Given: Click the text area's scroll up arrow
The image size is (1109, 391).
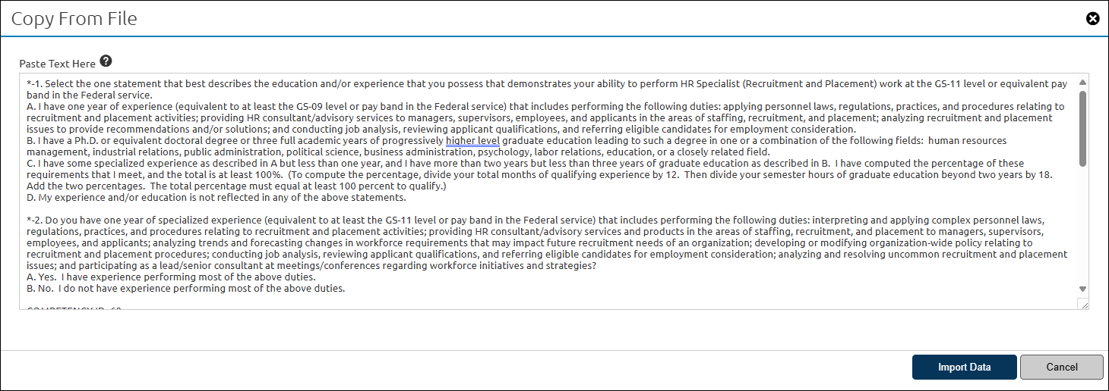Looking at the screenshot, I should click(1082, 82).
